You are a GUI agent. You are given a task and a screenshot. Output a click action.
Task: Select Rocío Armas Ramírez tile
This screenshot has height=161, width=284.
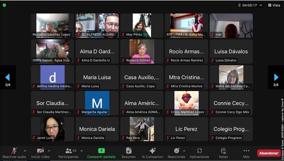186,51
